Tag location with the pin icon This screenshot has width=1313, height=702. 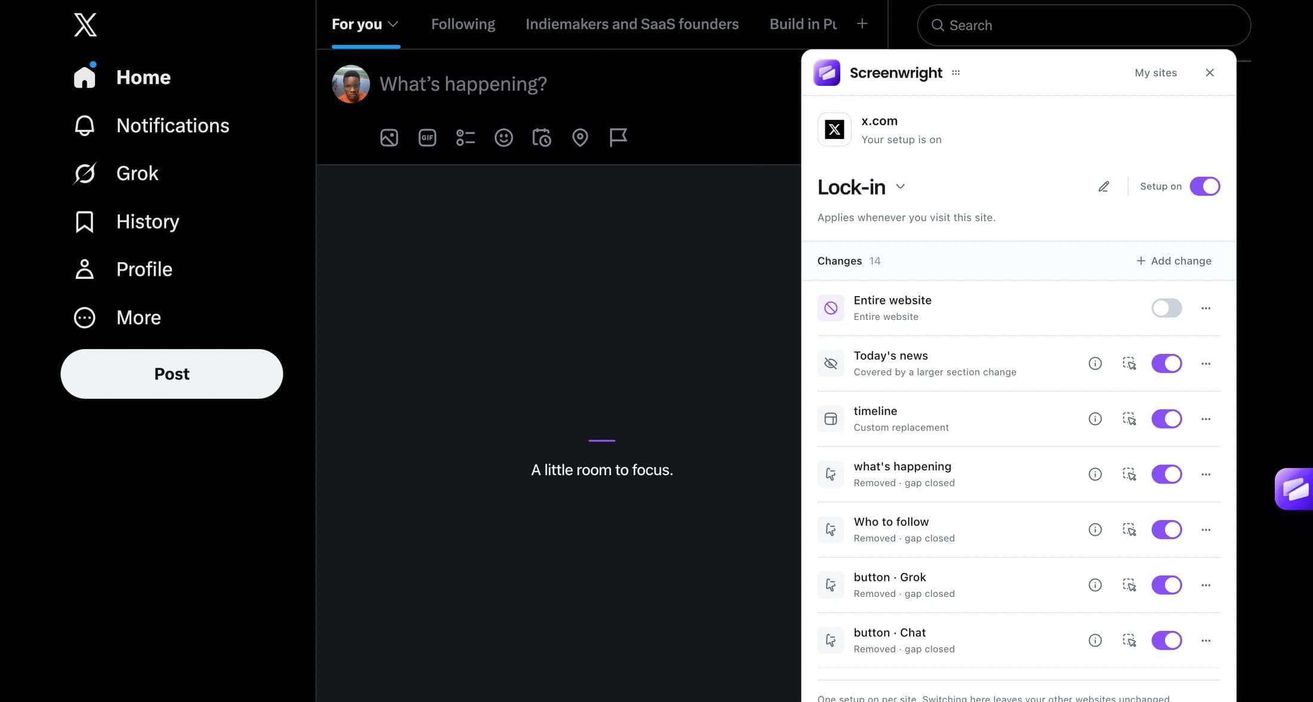coord(580,138)
